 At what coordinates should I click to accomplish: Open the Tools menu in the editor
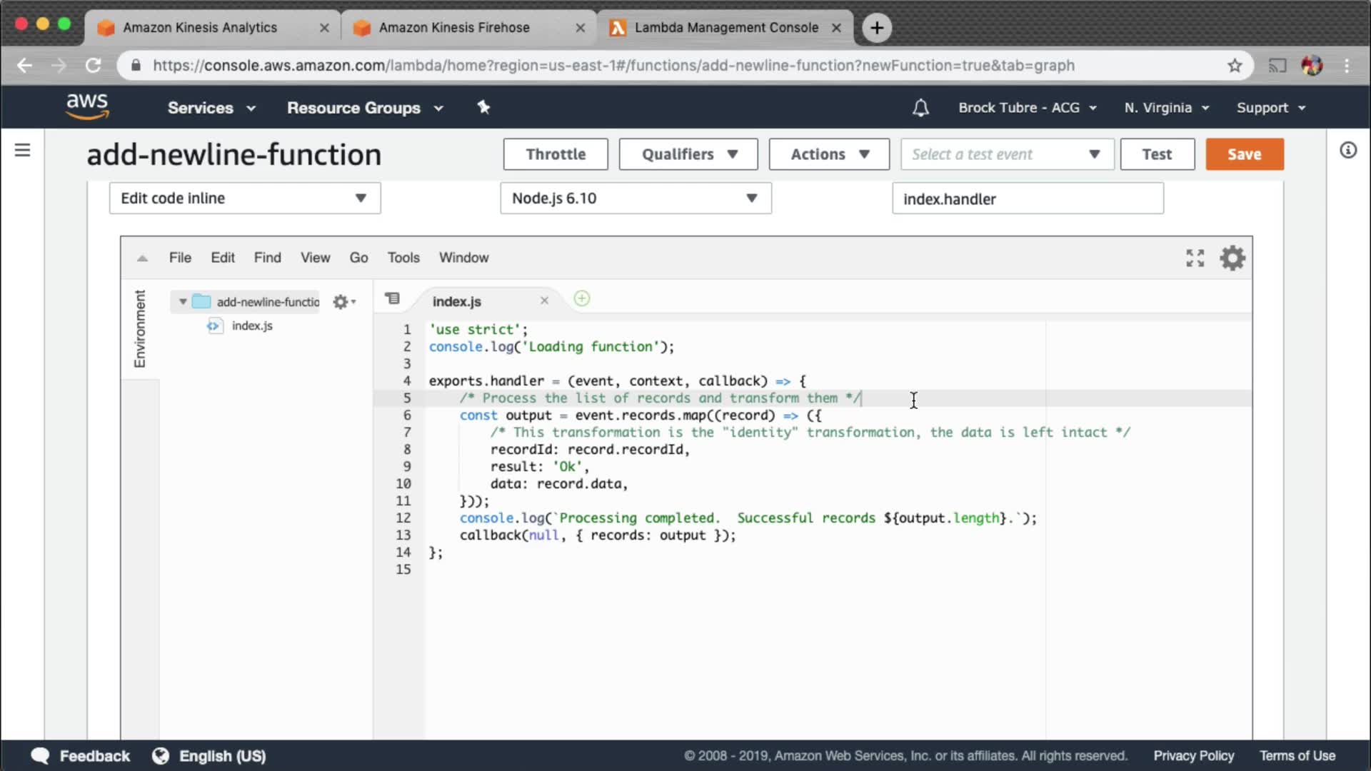point(403,258)
